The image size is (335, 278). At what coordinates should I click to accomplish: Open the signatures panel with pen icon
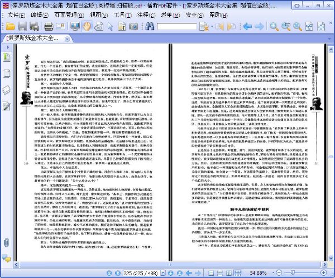(x=6, y=106)
